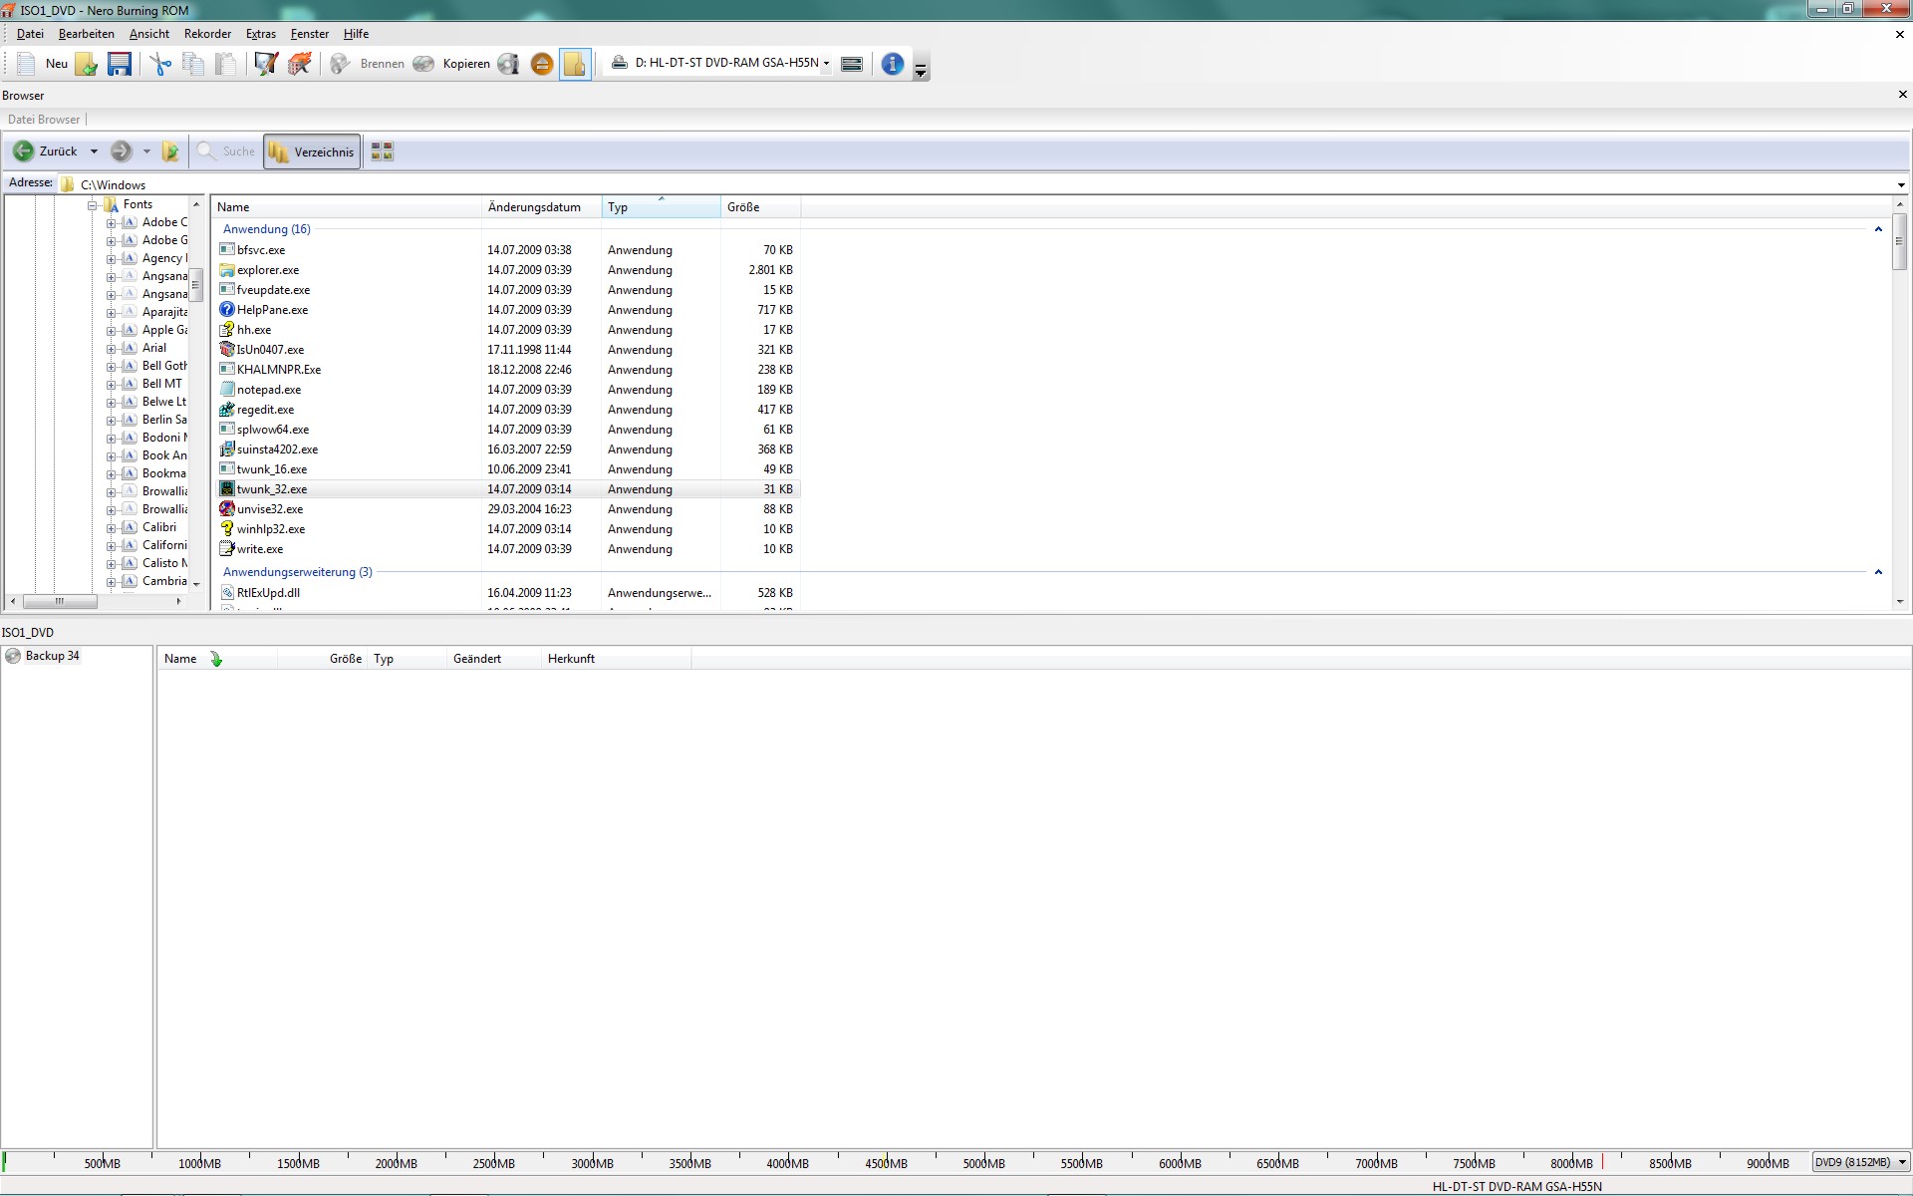Image resolution: width=1913 pixels, height=1196 pixels.
Task: Open the Bearbeiten menu
Action: pos(87,34)
